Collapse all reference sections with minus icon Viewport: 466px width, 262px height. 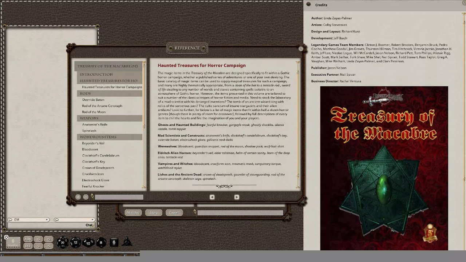pyautogui.click(x=86, y=197)
